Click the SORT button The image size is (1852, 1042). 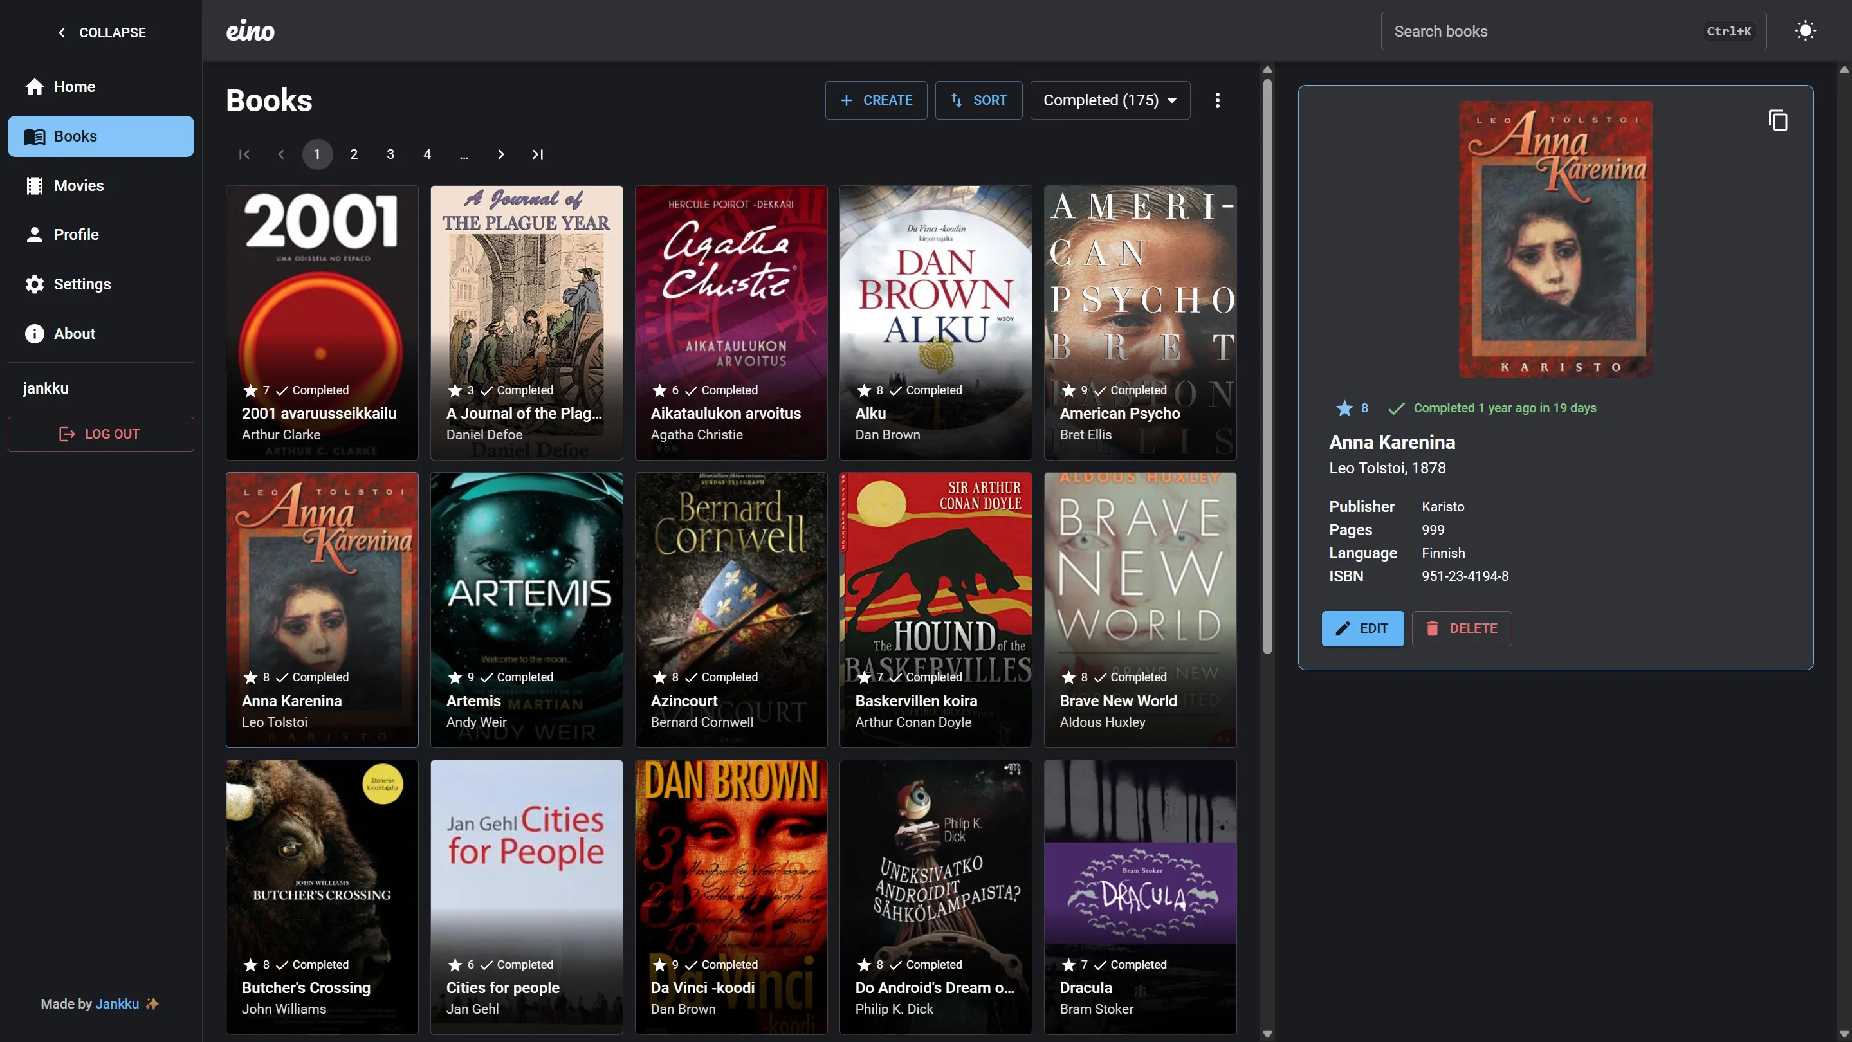[978, 100]
